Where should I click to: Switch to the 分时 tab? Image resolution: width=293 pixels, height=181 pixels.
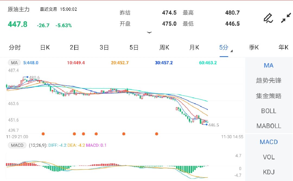pos(15,48)
